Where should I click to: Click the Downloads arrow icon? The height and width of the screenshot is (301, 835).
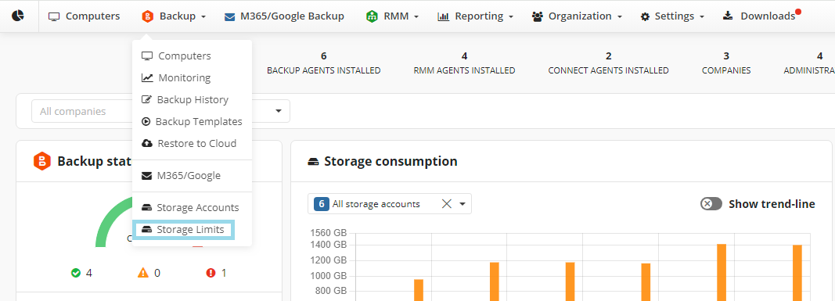click(728, 16)
